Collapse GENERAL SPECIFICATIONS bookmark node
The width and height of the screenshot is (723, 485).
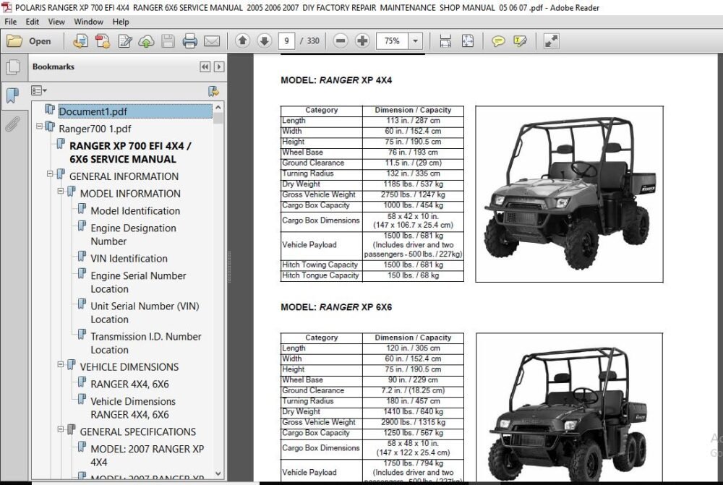tap(61, 429)
